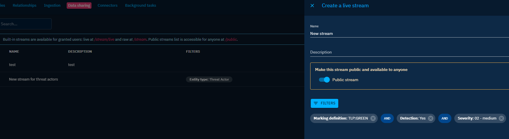Remove the Severity medium filter chip

point(501,118)
